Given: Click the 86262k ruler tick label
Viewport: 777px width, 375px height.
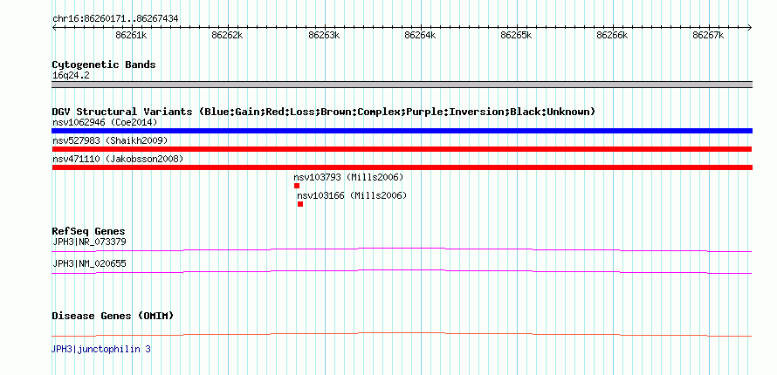Looking at the screenshot, I should coord(228,36).
